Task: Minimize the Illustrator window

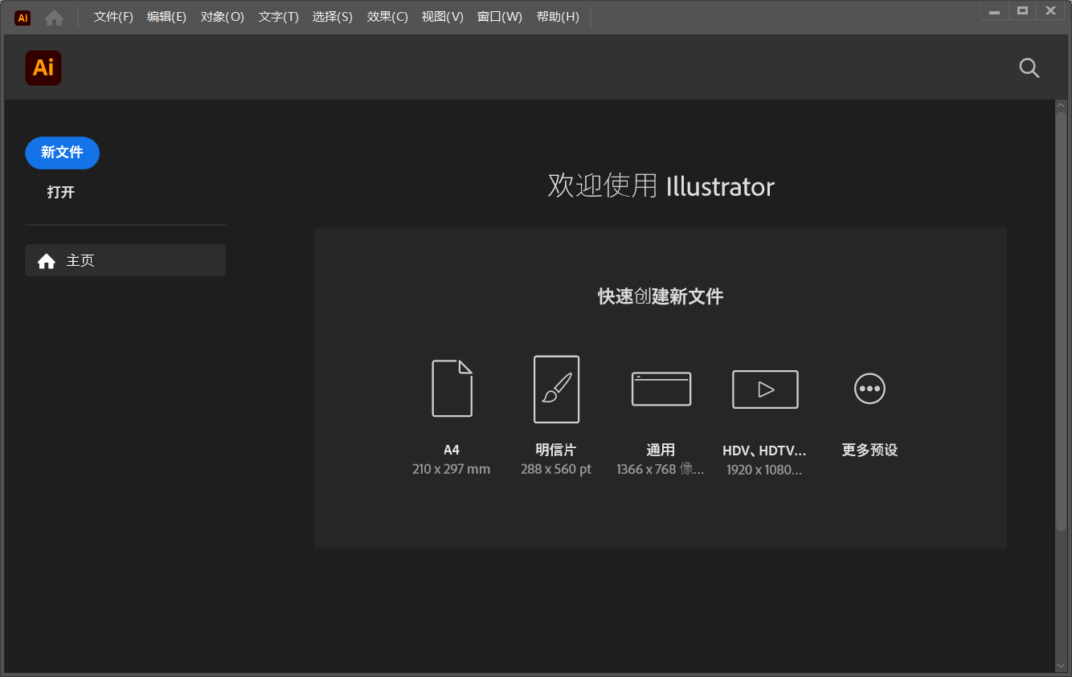Action: (x=995, y=10)
